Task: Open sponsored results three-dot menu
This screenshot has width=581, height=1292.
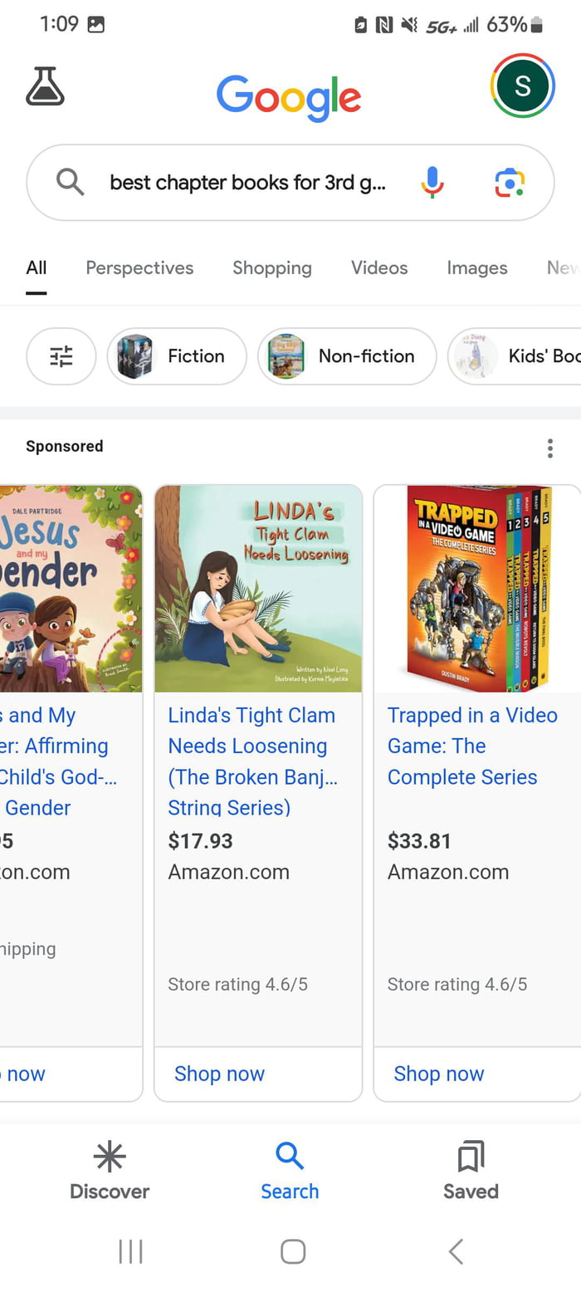Action: [549, 449]
